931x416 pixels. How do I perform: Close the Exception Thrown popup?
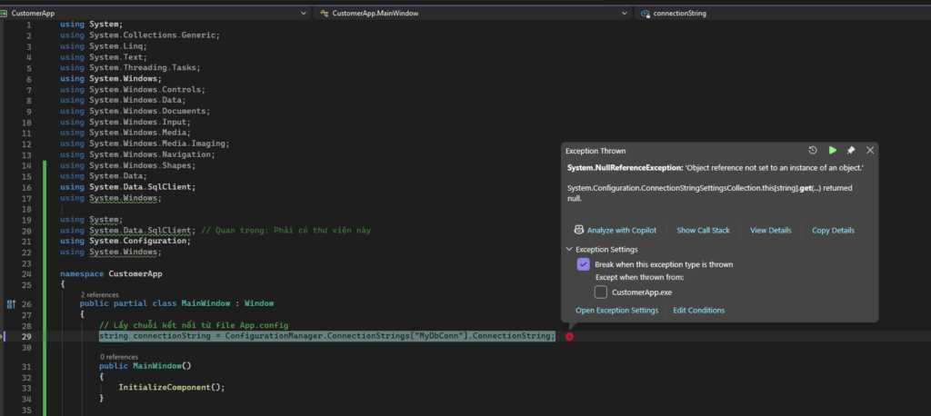tap(870, 150)
